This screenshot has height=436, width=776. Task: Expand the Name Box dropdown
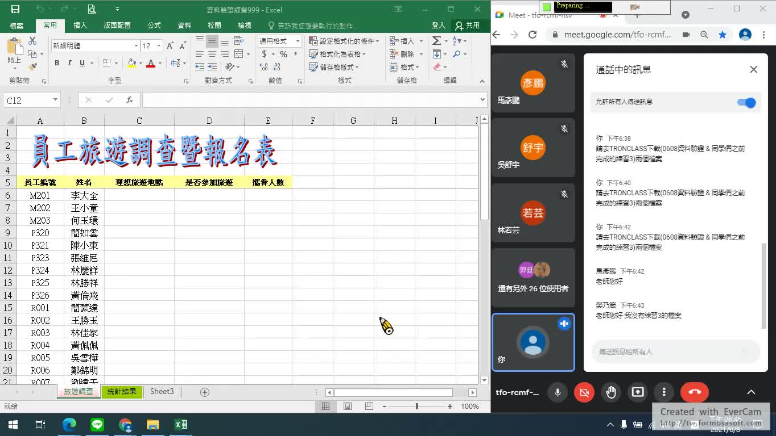click(55, 100)
